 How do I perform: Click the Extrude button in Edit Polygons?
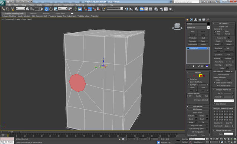[191, 116]
